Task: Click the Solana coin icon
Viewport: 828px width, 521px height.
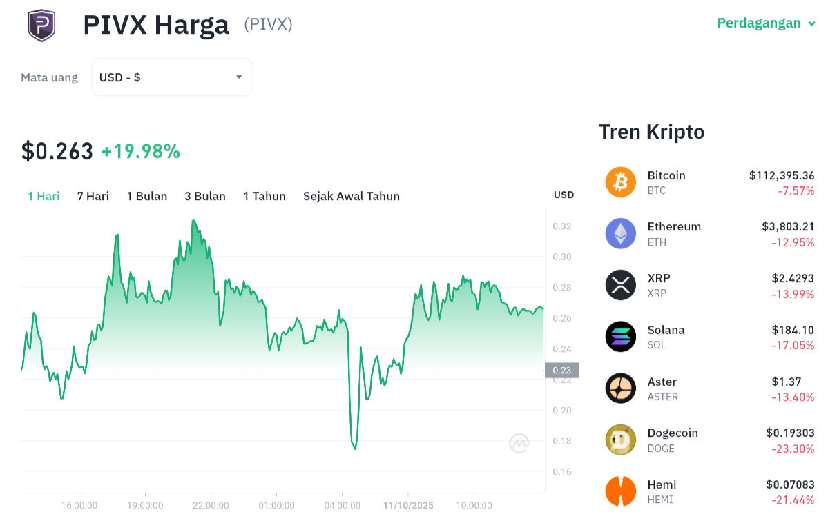Action: pyautogui.click(x=620, y=337)
